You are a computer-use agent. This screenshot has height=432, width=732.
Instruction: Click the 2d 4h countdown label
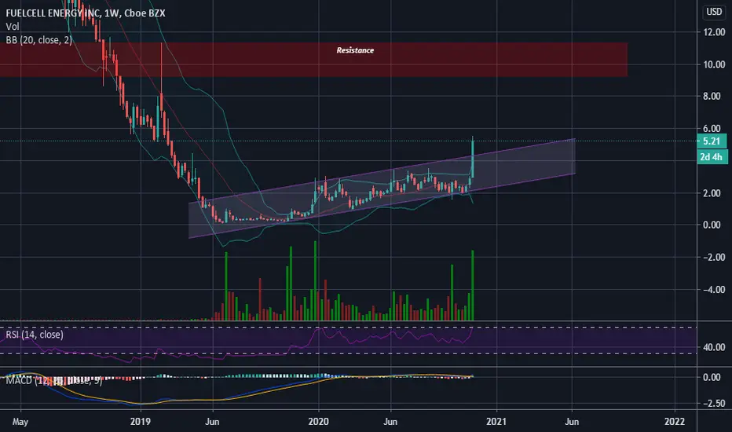tap(712, 157)
